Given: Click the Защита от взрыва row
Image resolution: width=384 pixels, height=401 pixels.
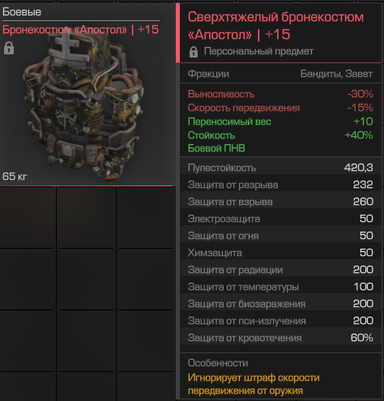Looking at the screenshot, I should [280, 202].
